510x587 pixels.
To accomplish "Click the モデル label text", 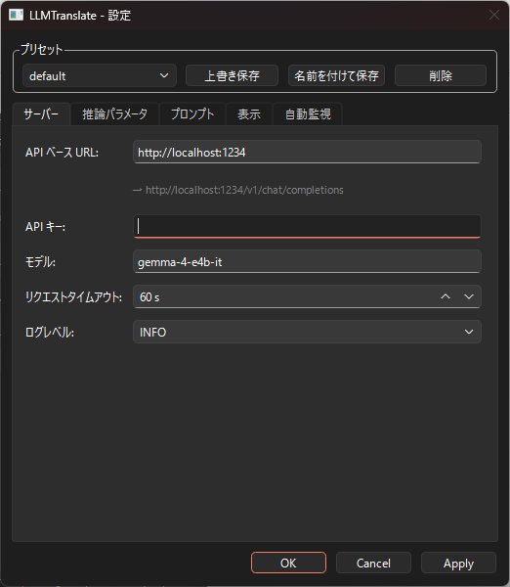I will tap(40, 261).
